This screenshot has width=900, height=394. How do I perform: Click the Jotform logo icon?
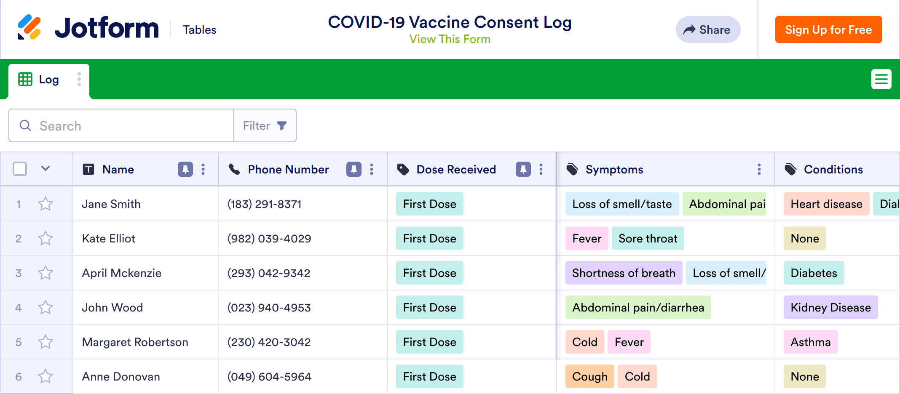tap(29, 28)
